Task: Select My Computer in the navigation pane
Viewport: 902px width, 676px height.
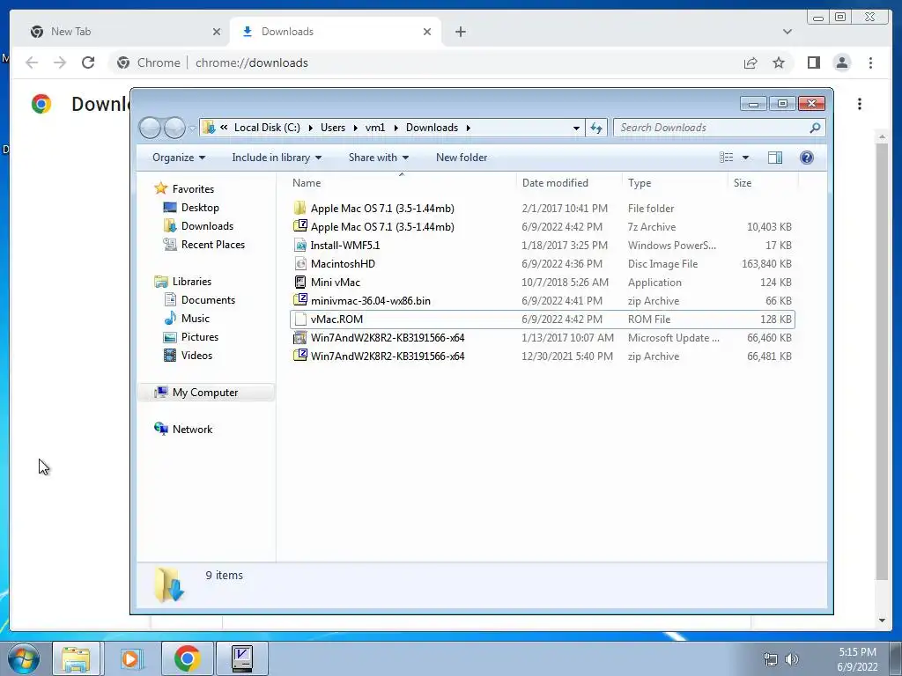Action: (205, 392)
